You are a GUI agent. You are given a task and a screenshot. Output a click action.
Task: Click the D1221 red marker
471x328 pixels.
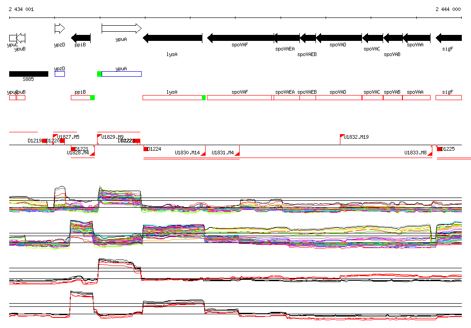(x=73, y=149)
